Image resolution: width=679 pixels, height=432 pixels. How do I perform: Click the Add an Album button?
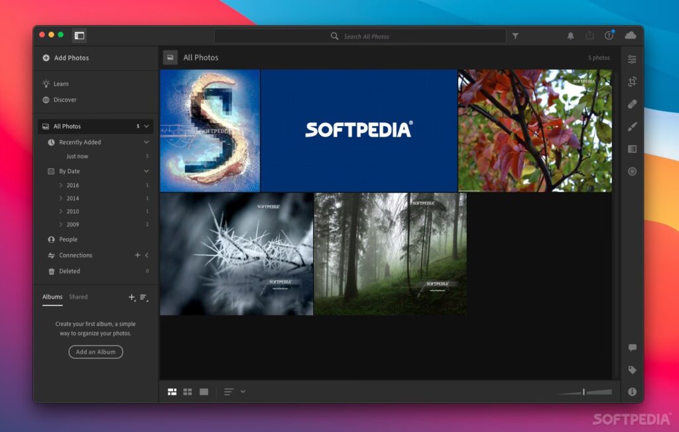(x=95, y=352)
